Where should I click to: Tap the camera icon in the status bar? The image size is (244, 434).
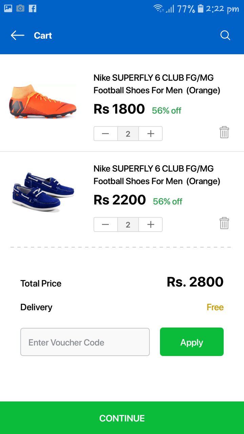20,8
